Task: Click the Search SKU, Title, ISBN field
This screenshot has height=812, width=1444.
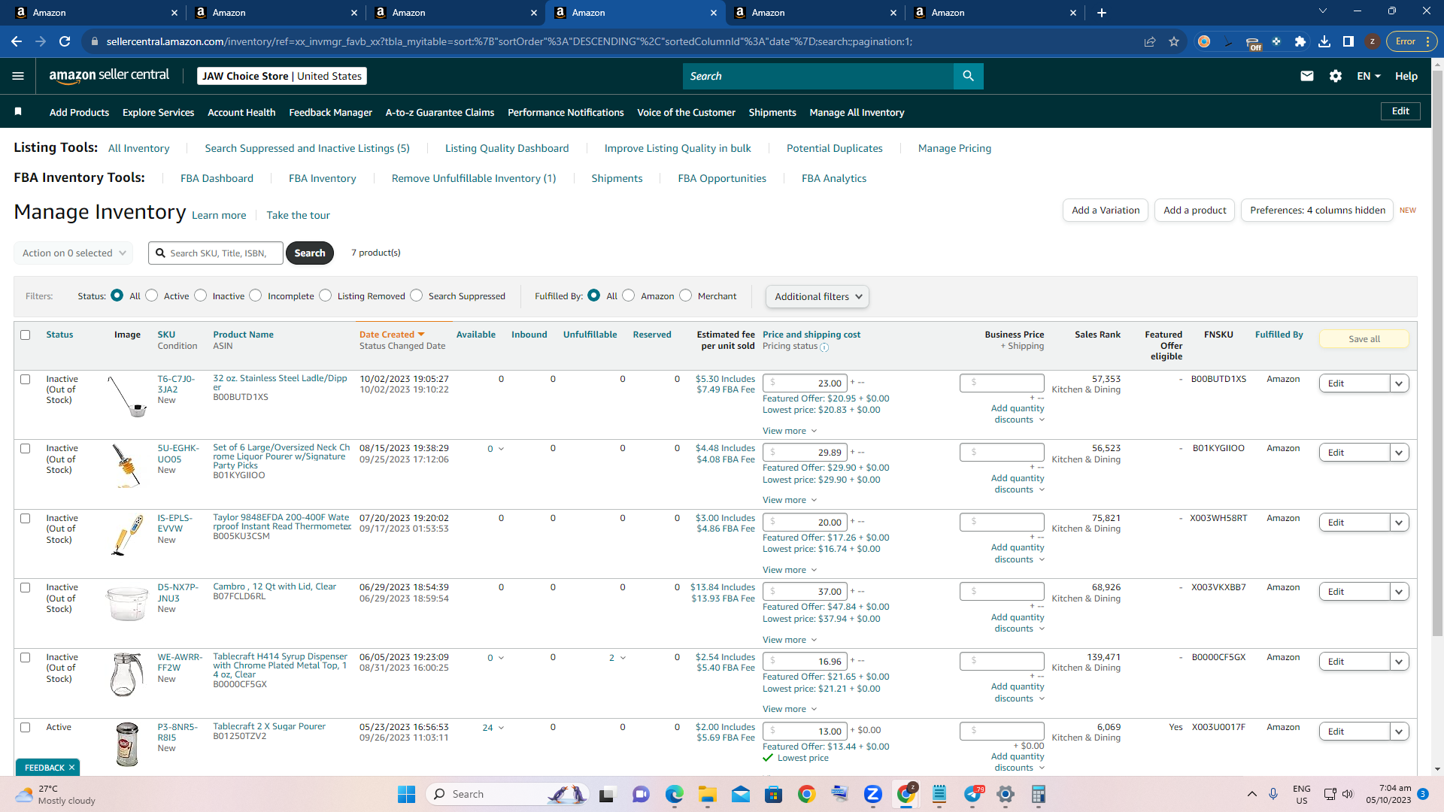Action: pyautogui.click(x=216, y=253)
